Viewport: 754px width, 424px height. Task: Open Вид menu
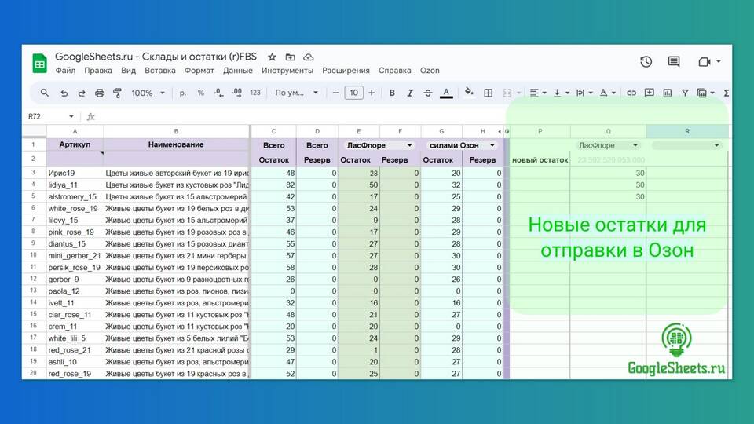[128, 71]
